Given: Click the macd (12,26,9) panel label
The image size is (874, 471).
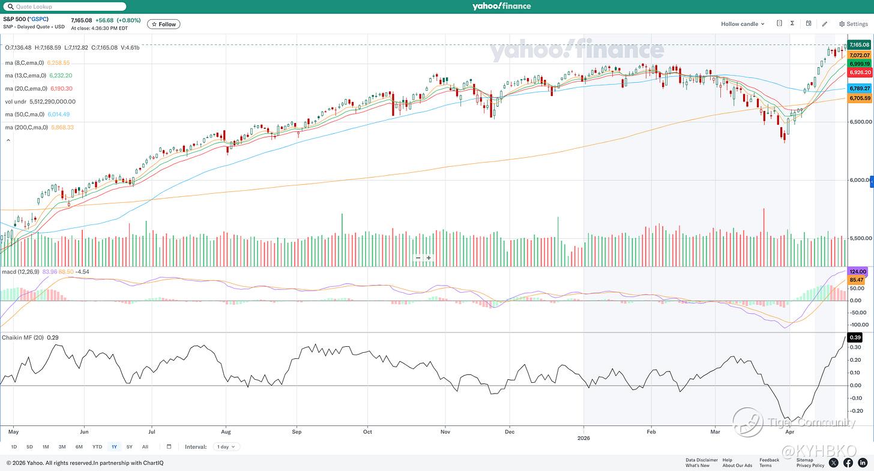Looking at the screenshot, I should [x=20, y=272].
